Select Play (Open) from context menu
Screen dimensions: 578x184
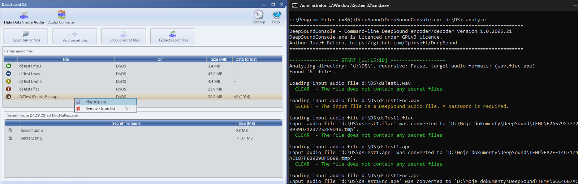point(106,102)
